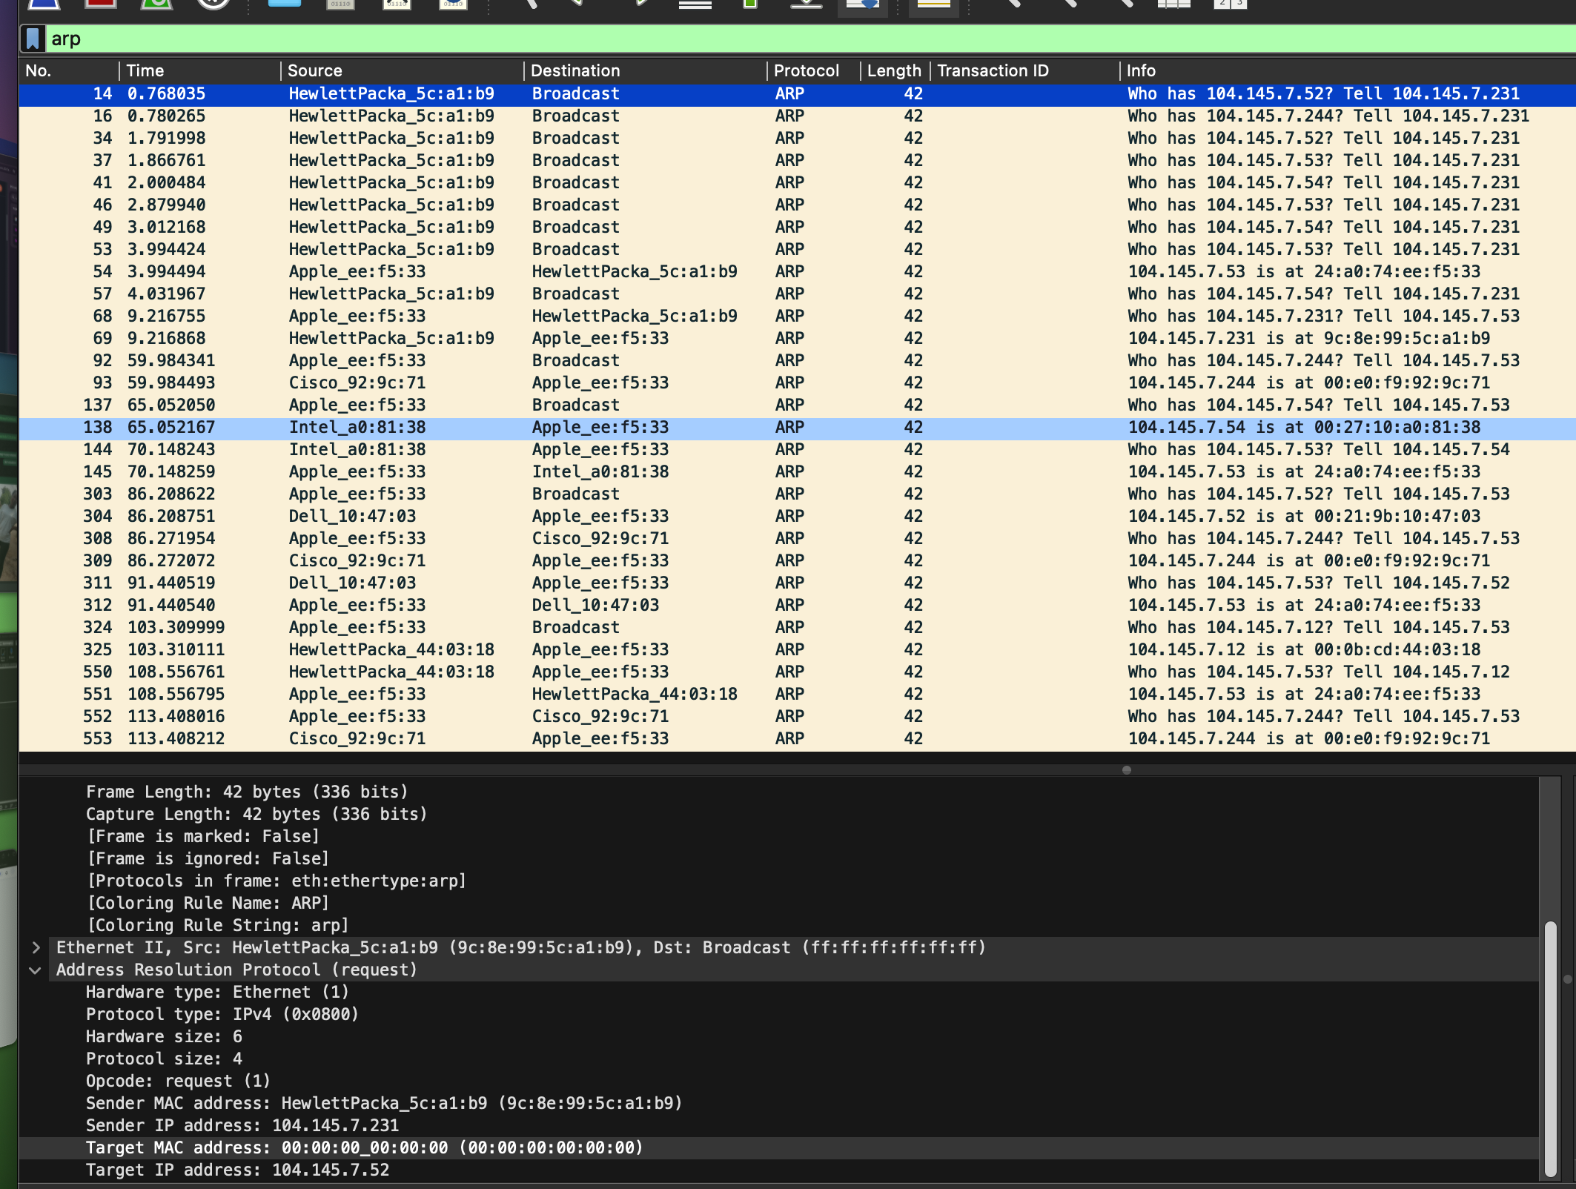Select the Target IP address detail line
Image resolution: width=1576 pixels, height=1189 pixels.
[237, 1170]
